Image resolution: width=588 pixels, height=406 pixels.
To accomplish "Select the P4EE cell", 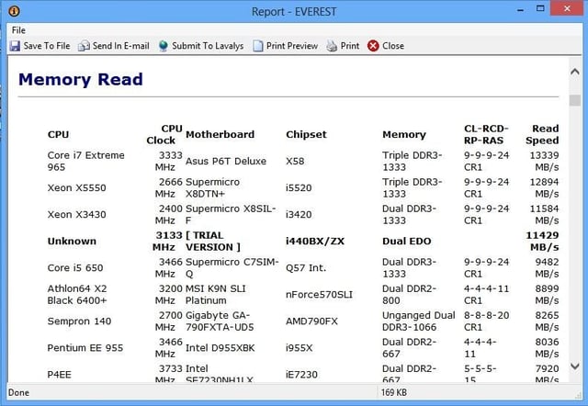I will (59, 375).
